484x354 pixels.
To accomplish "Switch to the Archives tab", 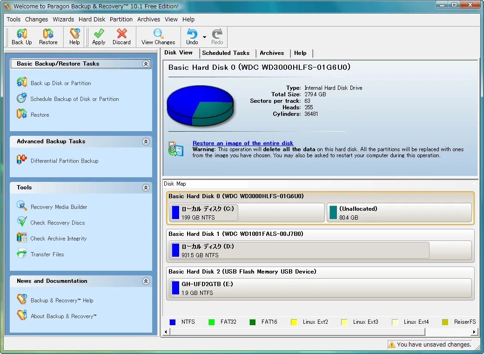I will pos(272,53).
